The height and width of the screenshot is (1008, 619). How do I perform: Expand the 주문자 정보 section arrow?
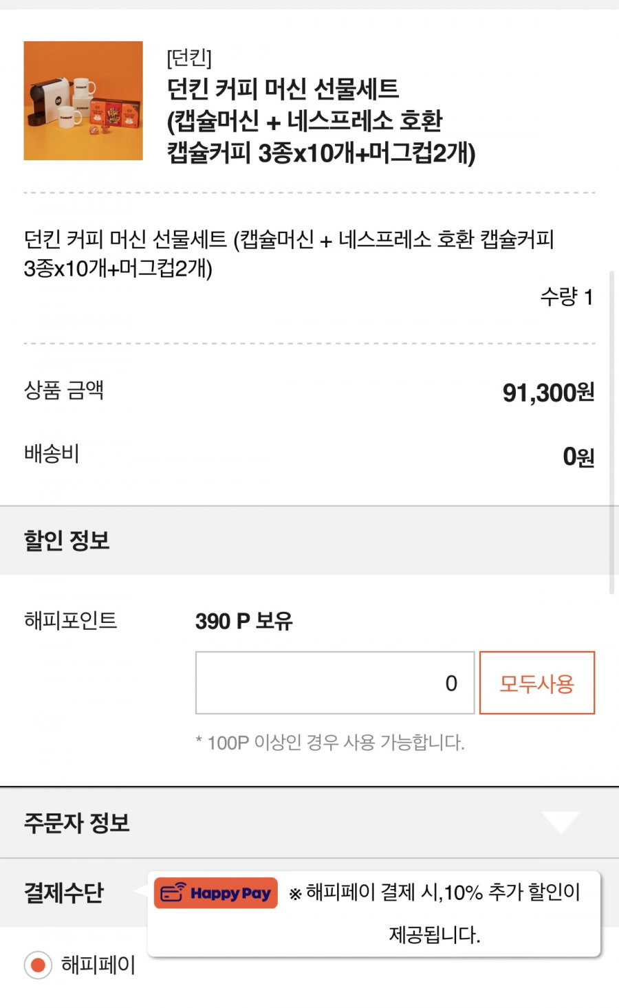point(561,822)
